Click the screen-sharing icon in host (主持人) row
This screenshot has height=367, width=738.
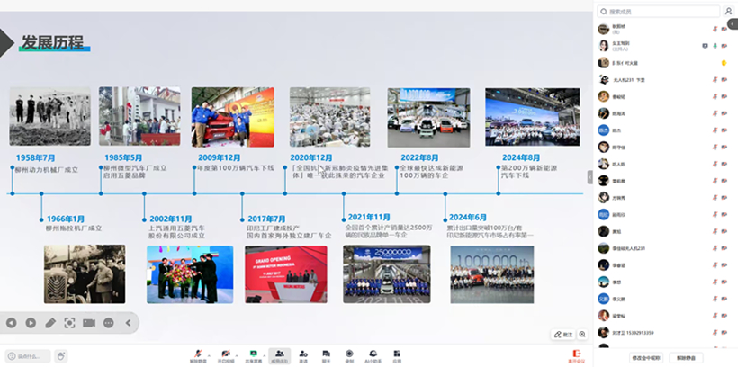coord(705,46)
